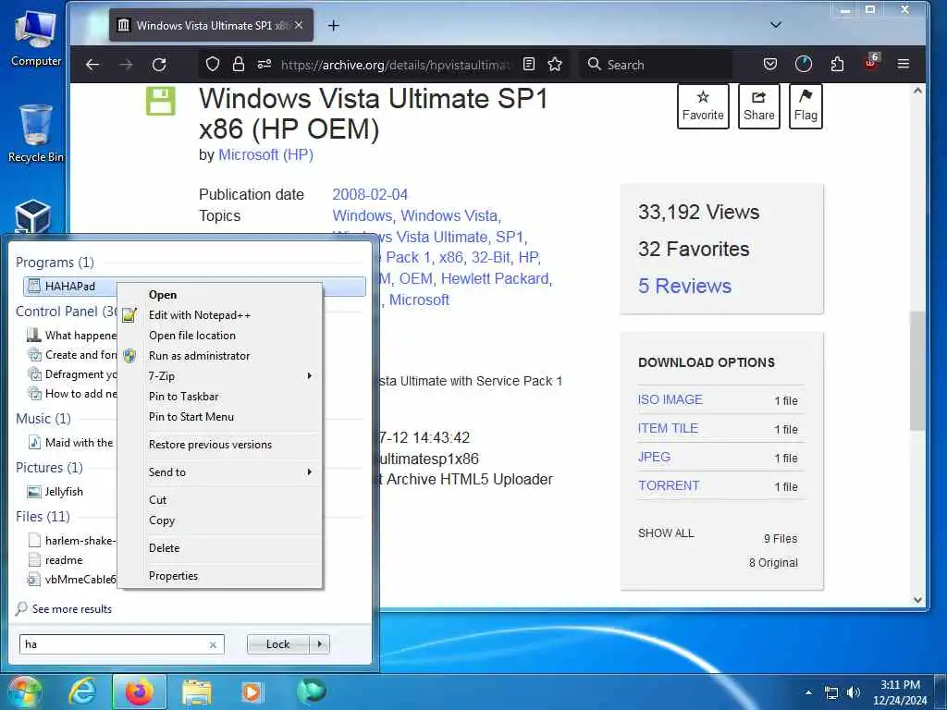Launch Internet Explorer from taskbar

(x=82, y=692)
